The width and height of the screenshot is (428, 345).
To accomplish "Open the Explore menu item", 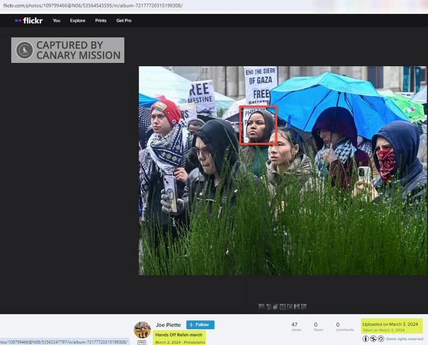I will click(78, 20).
